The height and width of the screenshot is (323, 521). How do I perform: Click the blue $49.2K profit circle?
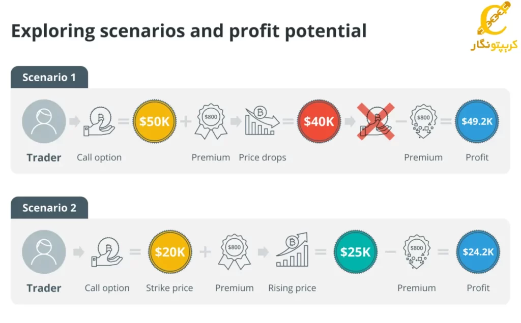pos(477,121)
